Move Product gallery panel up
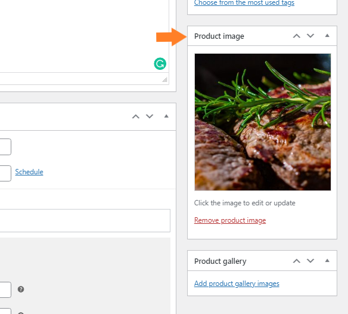 tap(297, 261)
